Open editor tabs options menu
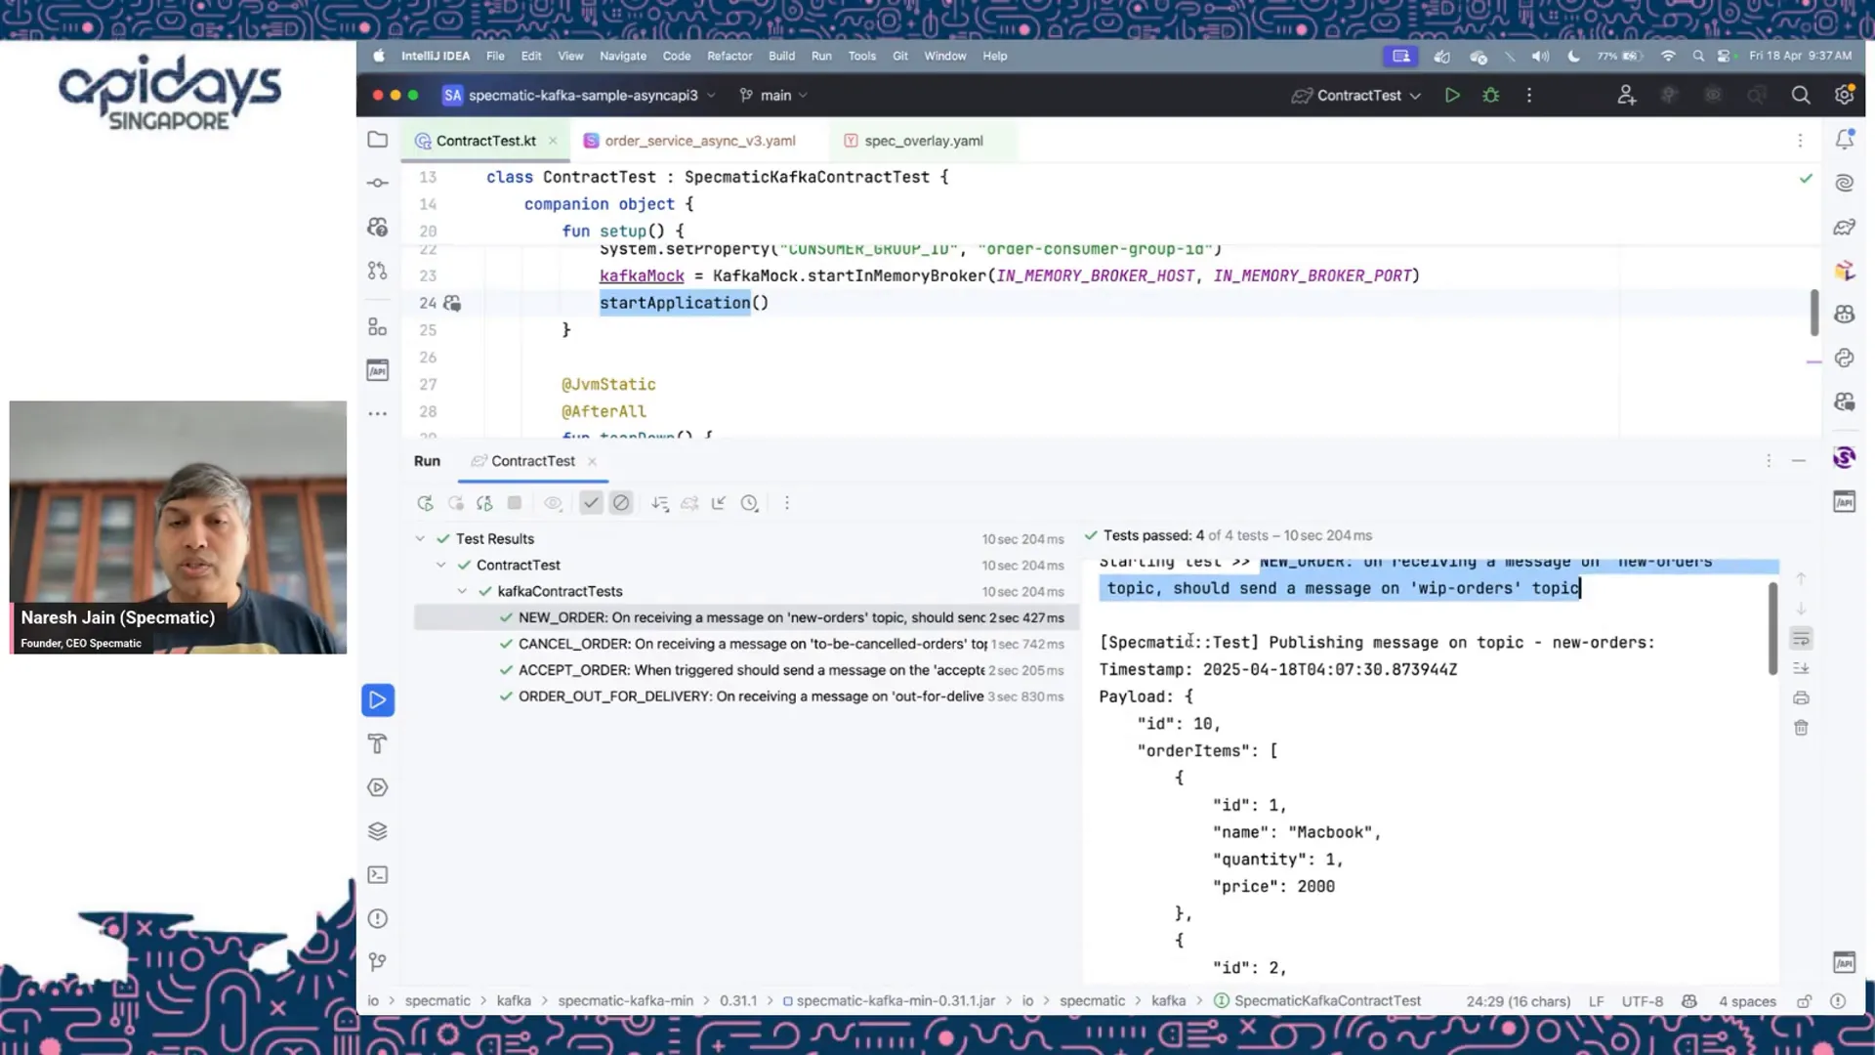Screen dimensions: 1875x1055 (x=1800, y=141)
